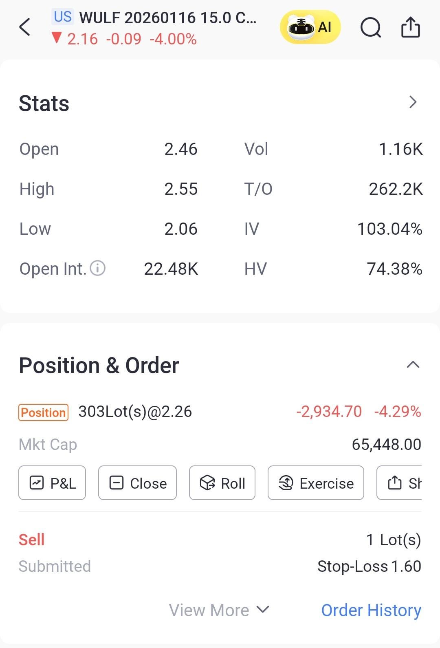440x648 pixels.
Task: Tap the share icon in header
Action: 410,27
